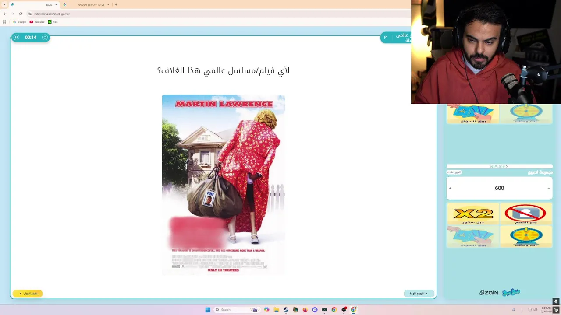Open the clock and date panel
This screenshot has width=561, height=315.
546,310
